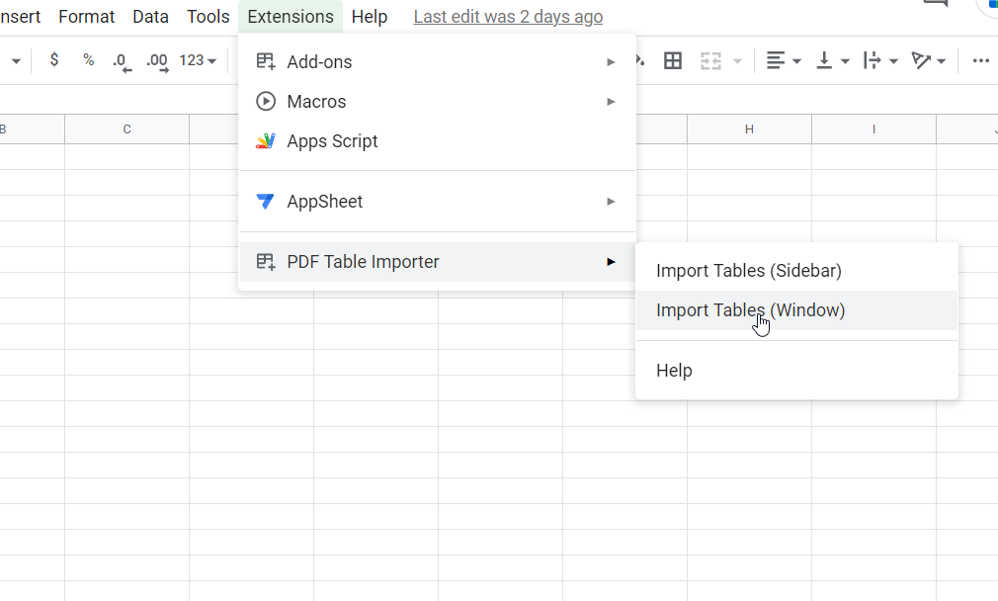The image size is (998, 601).
Task: Open the text rotation dropdown
Action: [928, 61]
